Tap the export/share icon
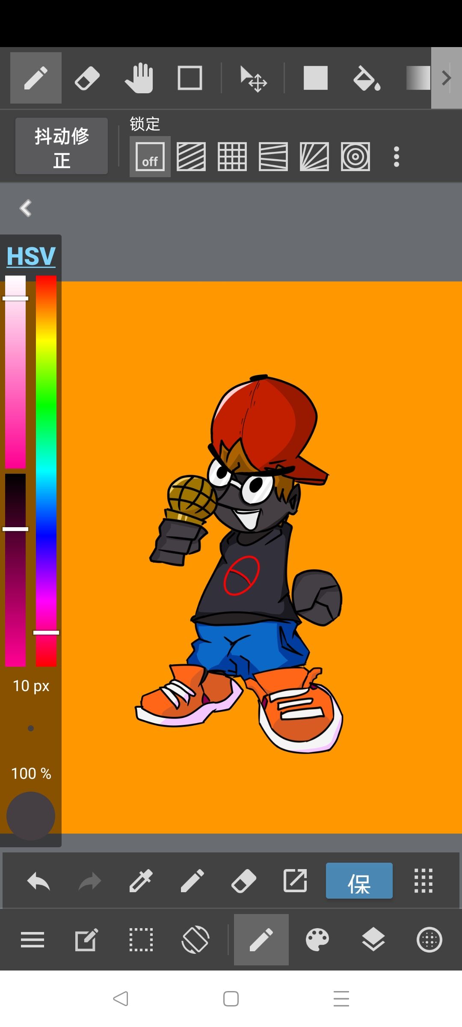This screenshot has width=462, height=1027. 295,881
